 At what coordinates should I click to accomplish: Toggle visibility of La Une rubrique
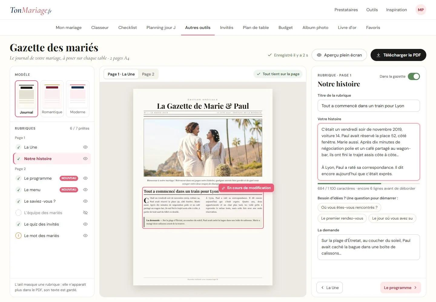pyautogui.click(x=85, y=147)
